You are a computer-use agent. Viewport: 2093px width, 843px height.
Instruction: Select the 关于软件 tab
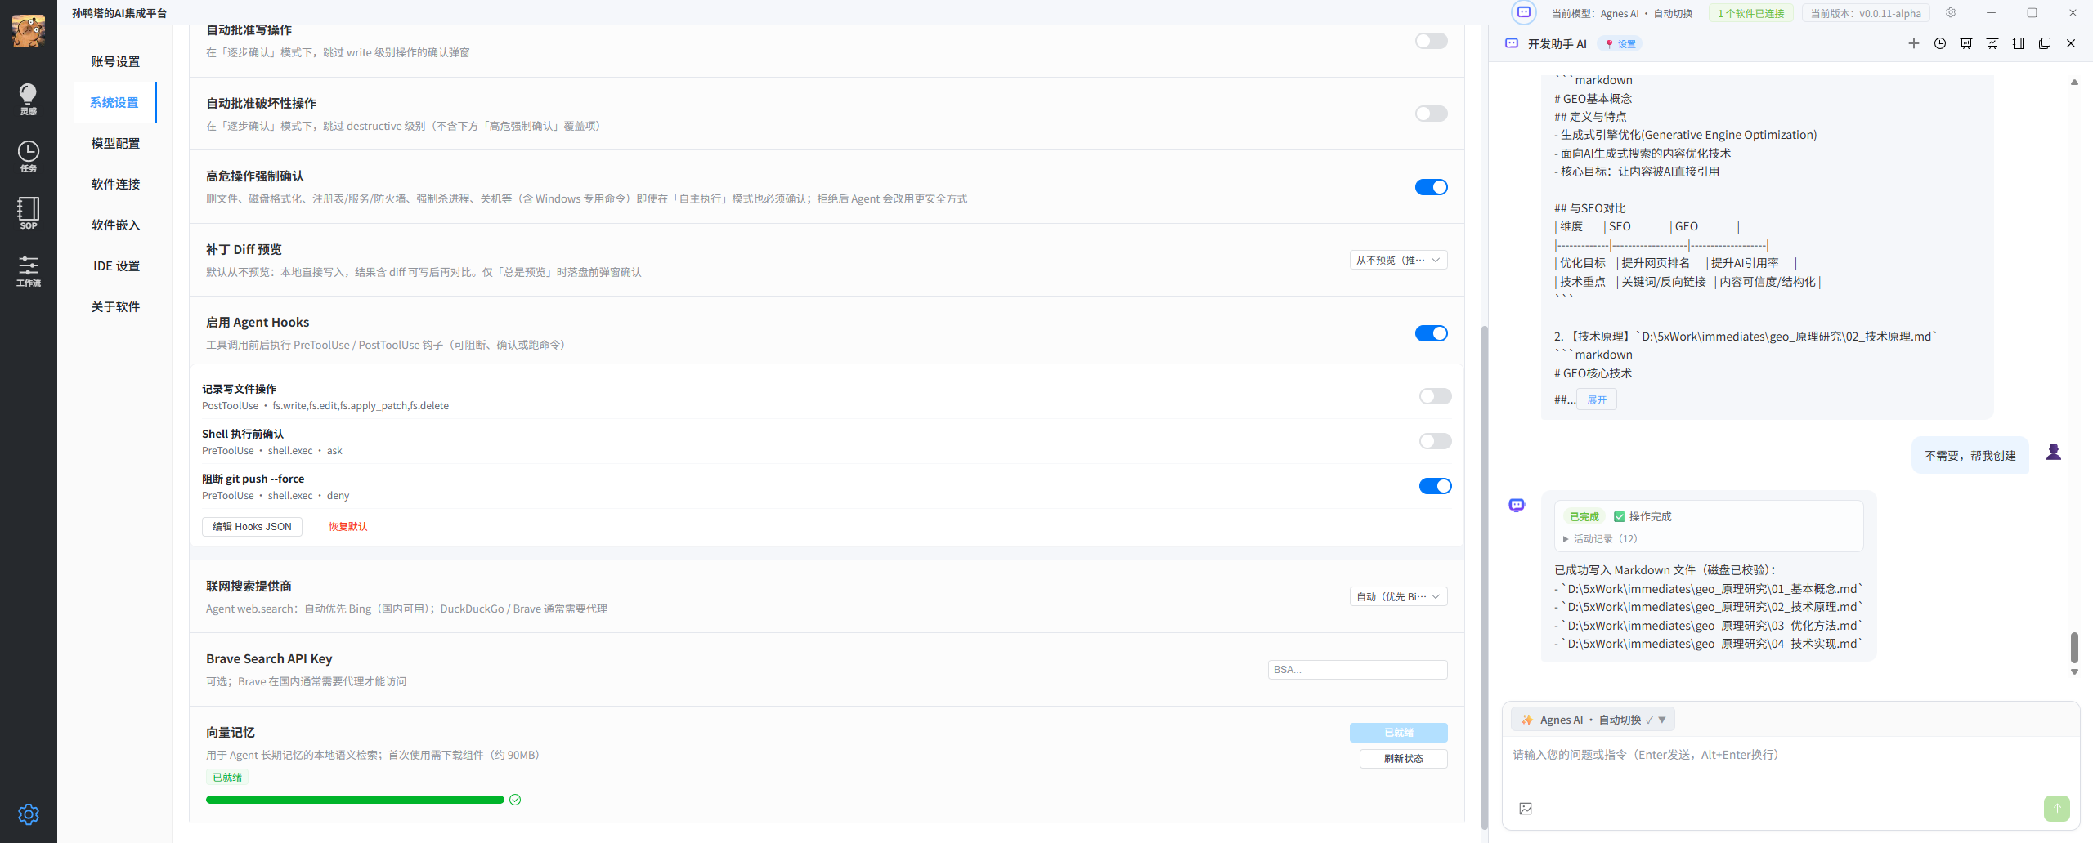(x=115, y=306)
